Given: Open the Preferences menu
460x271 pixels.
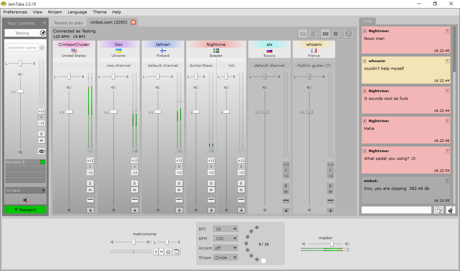Looking at the screenshot, I should pyautogui.click(x=15, y=12).
